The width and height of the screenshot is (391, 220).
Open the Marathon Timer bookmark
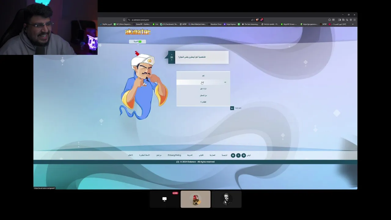click(x=215, y=24)
